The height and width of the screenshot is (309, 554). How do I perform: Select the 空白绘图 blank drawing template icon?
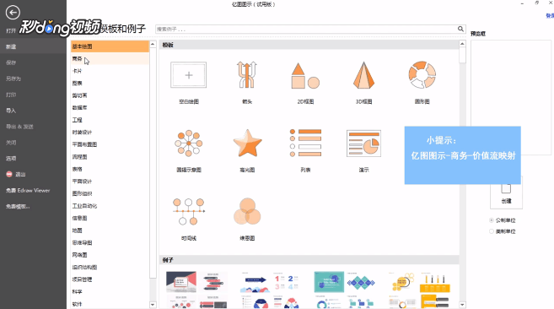[189, 75]
